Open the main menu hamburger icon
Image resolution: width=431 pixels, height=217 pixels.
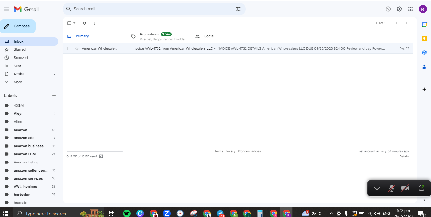coord(6,9)
